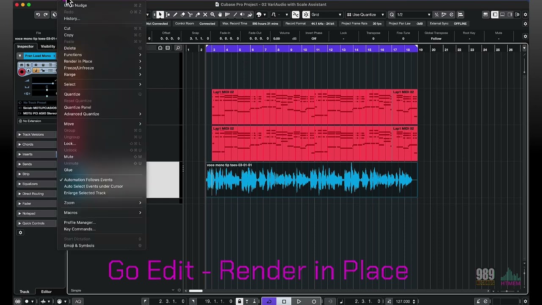Click the Record transport button
The height and width of the screenshot is (305, 542).
pyautogui.click(x=314, y=301)
